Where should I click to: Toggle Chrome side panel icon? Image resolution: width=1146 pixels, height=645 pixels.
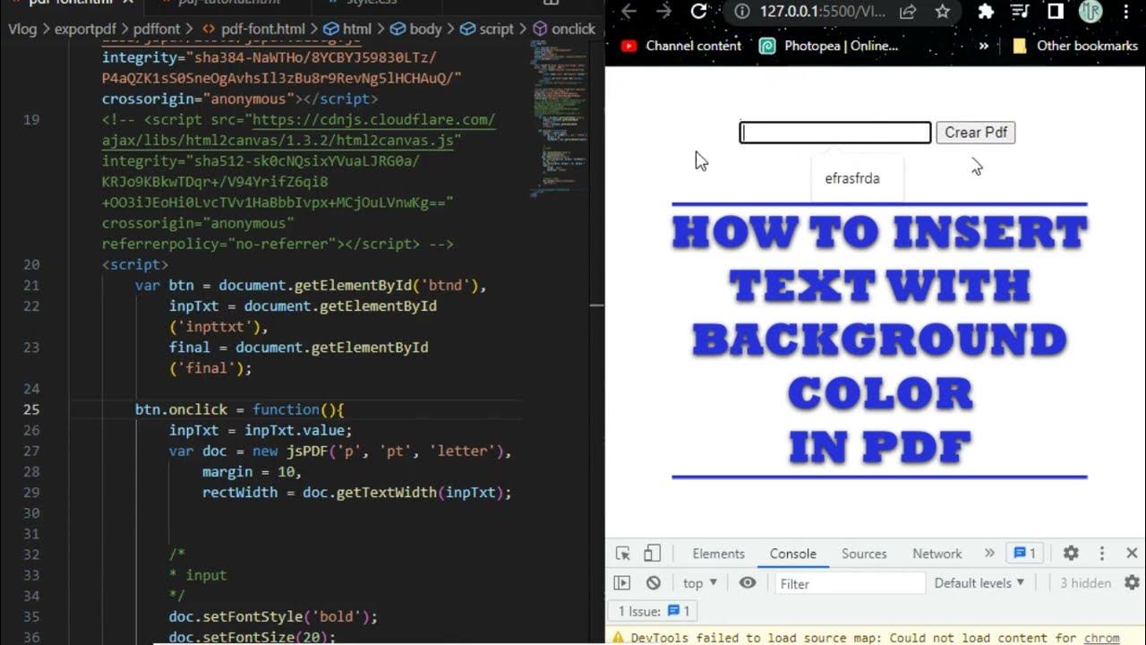coord(1056,12)
